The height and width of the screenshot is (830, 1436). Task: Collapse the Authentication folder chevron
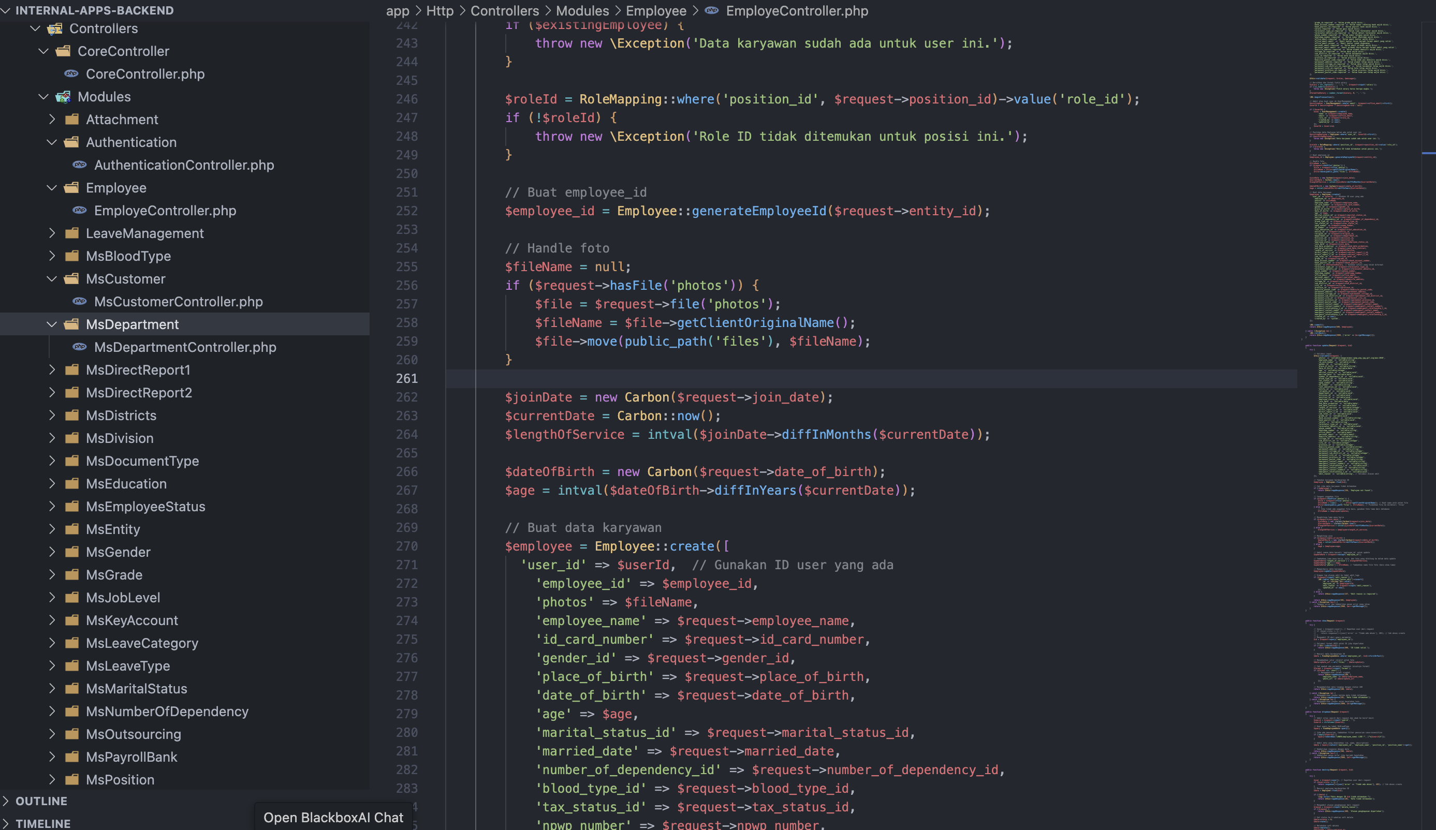tap(52, 142)
